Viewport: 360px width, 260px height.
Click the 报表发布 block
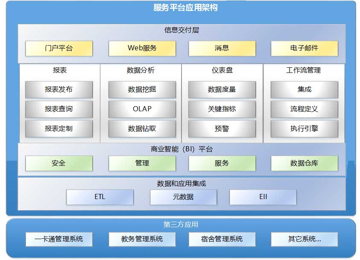coord(59,90)
